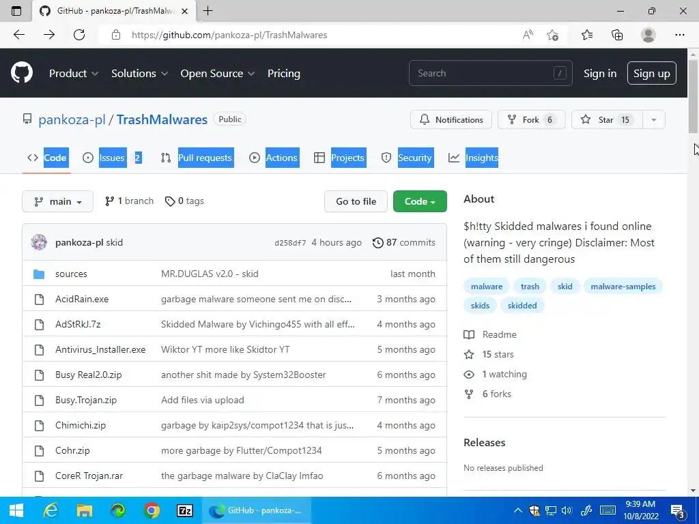
Task: View the 0 tags link
Action: [x=184, y=201]
